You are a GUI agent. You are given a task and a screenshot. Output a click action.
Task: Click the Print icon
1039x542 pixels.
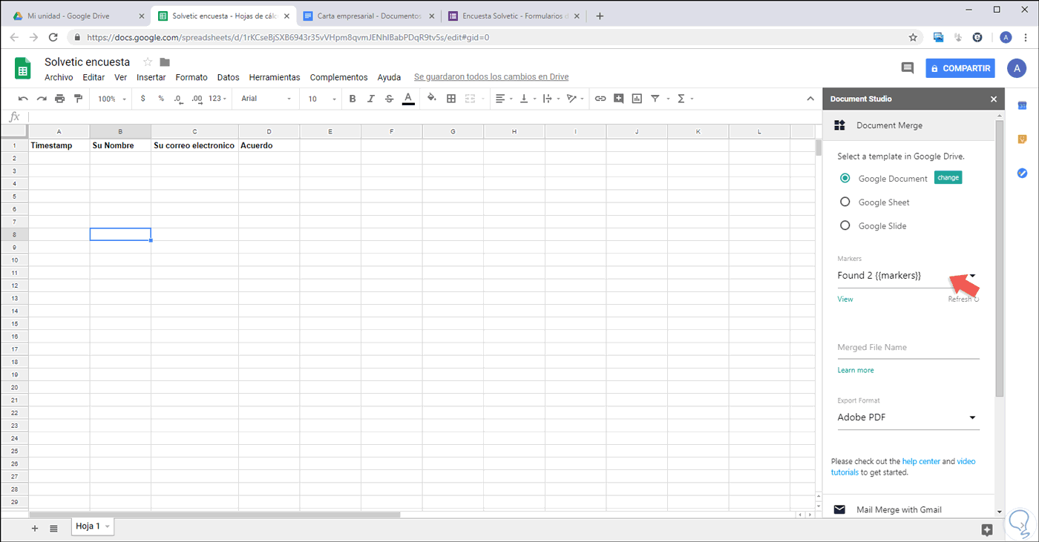pos(60,99)
